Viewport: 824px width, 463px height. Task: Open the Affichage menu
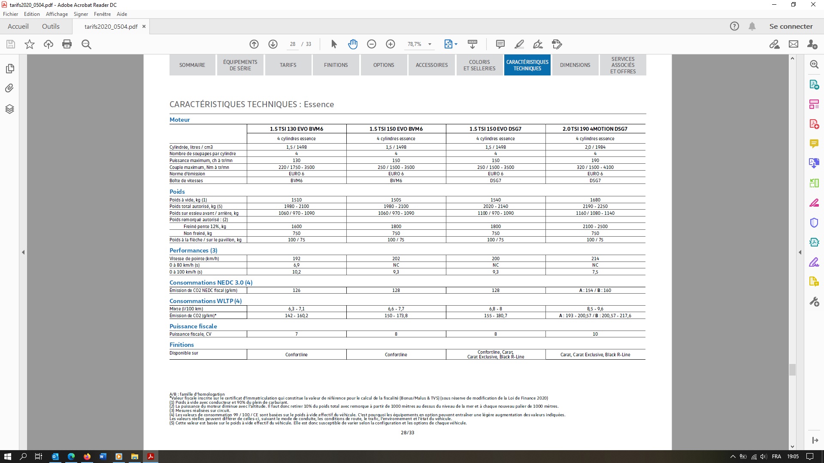coord(57,14)
